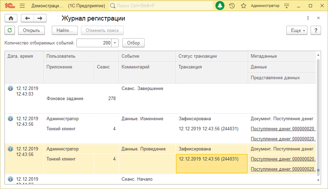
Task: Open service settings lines icon
Action: 287,6
